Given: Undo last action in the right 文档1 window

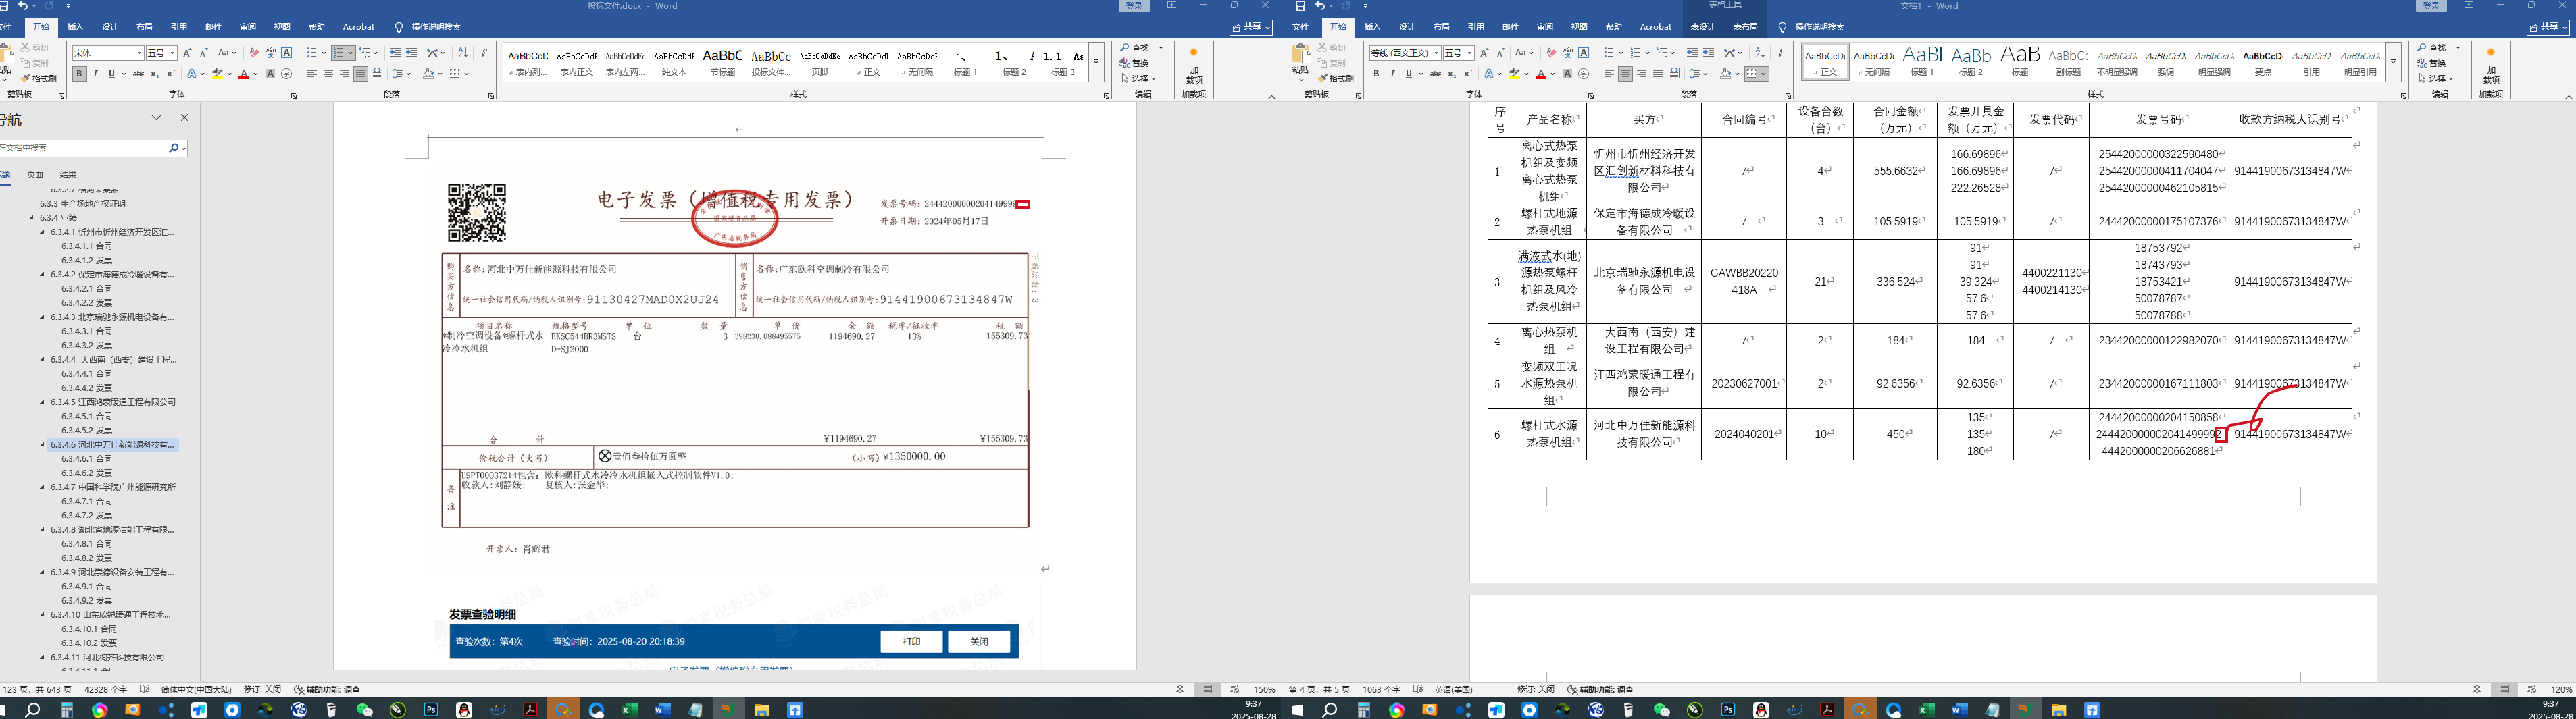Looking at the screenshot, I should (1321, 6).
